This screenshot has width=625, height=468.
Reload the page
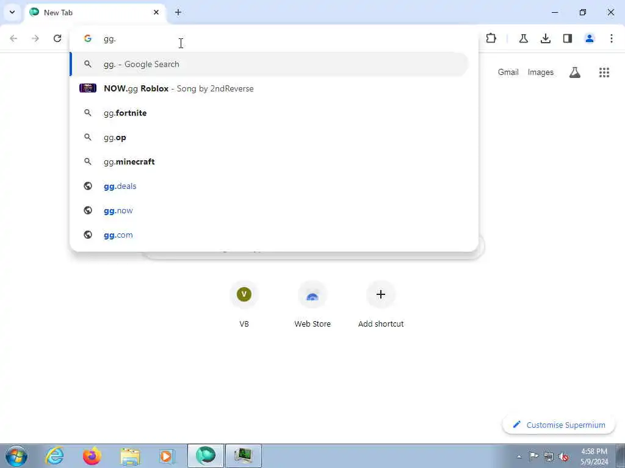pyautogui.click(x=57, y=38)
